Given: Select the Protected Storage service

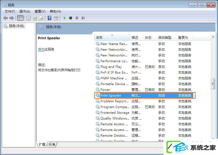Looking at the screenshot, I should tap(144, 113).
